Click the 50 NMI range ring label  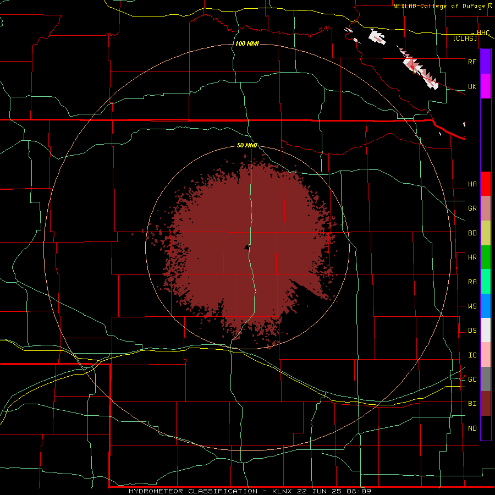247,146
